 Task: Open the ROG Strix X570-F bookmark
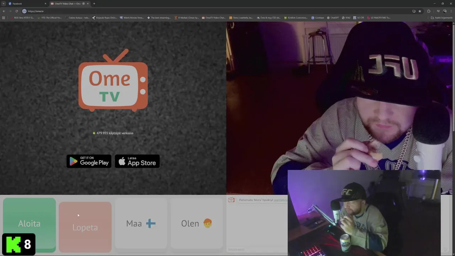coord(22,17)
